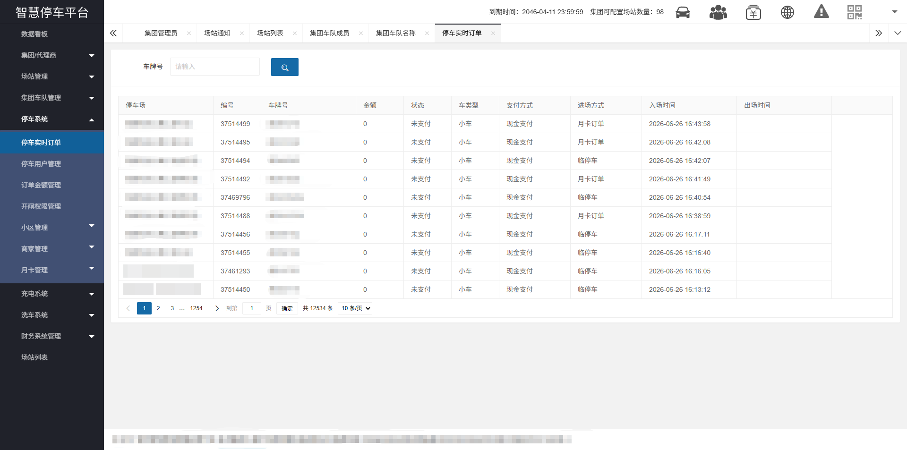The height and width of the screenshot is (450, 907).
Task: Confirm page jump with 确定 button
Action: point(287,308)
